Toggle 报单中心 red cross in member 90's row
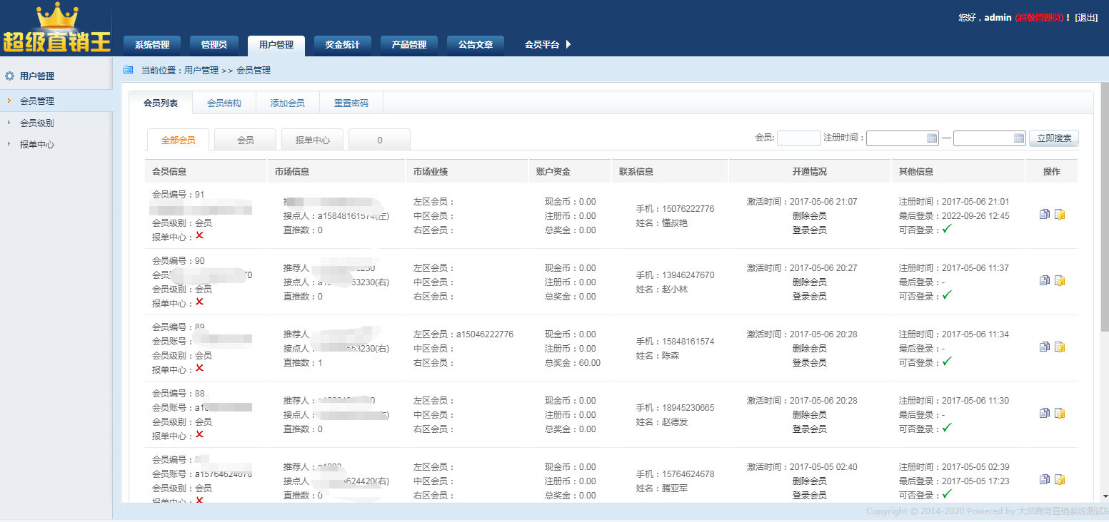 click(199, 304)
